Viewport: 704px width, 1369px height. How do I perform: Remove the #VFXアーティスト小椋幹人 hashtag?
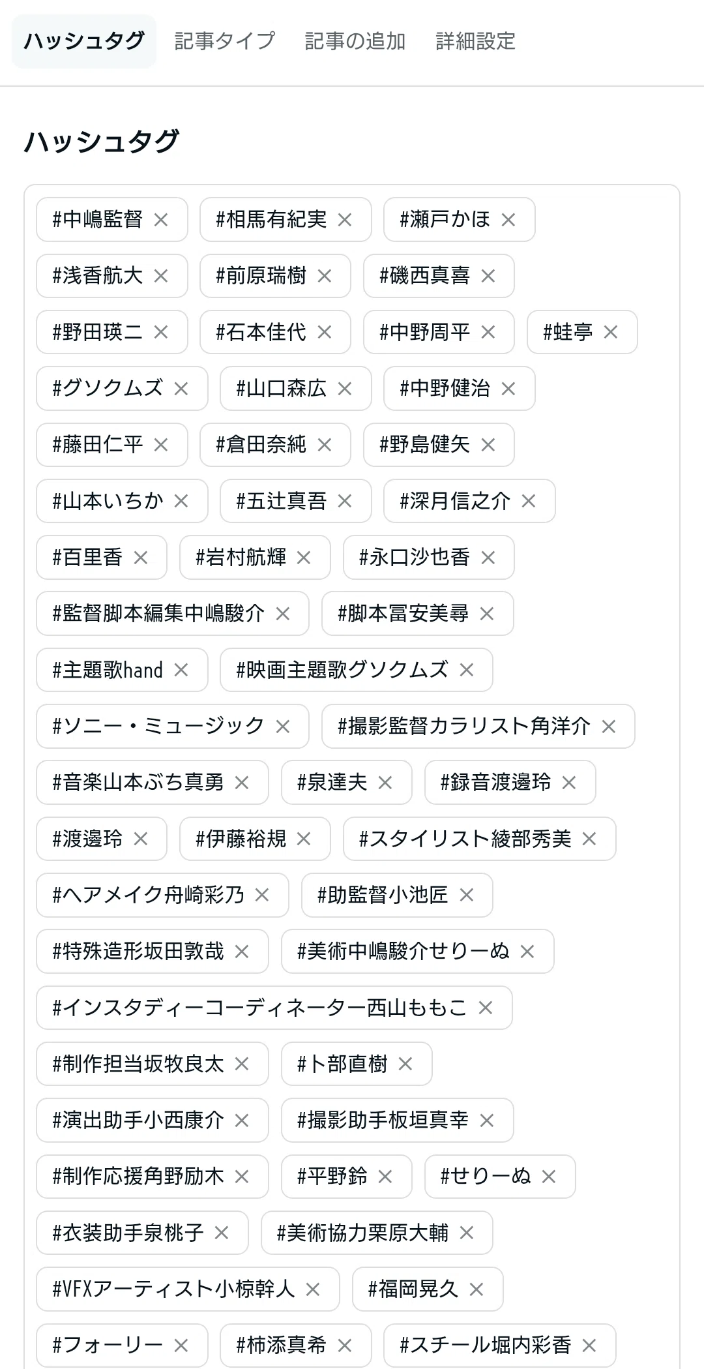312,1289
